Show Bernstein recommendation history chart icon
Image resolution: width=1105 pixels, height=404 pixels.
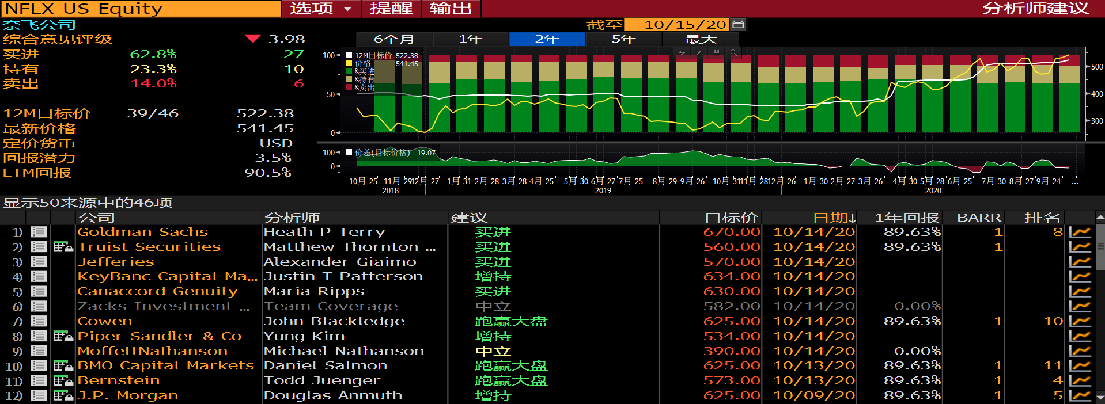coord(1080,380)
